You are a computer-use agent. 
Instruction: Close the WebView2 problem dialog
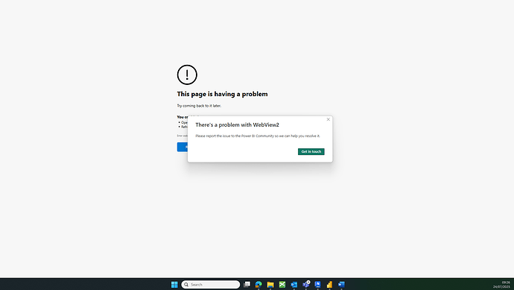coord(328,119)
